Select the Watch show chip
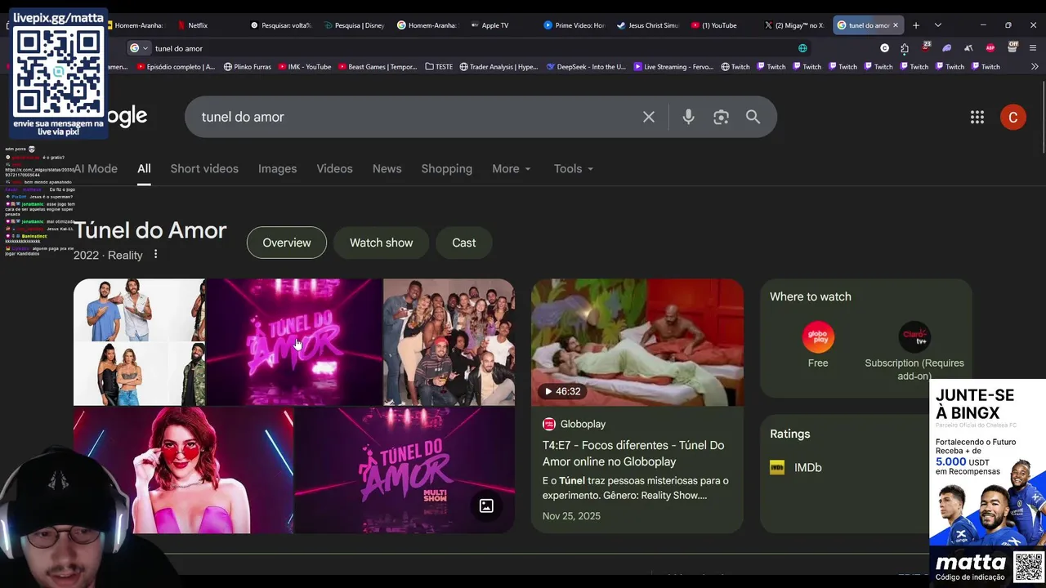 click(382, 243)
